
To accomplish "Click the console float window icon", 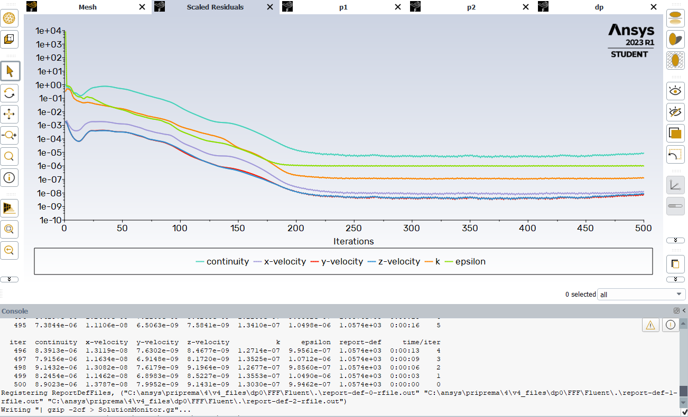I will click(x=676, y=311).
